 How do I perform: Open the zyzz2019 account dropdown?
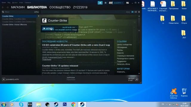point(118,3)
